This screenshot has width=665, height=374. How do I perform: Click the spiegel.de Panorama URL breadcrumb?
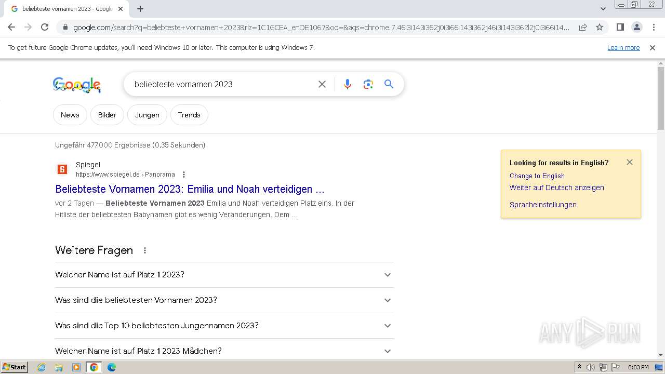pos(125,175)
